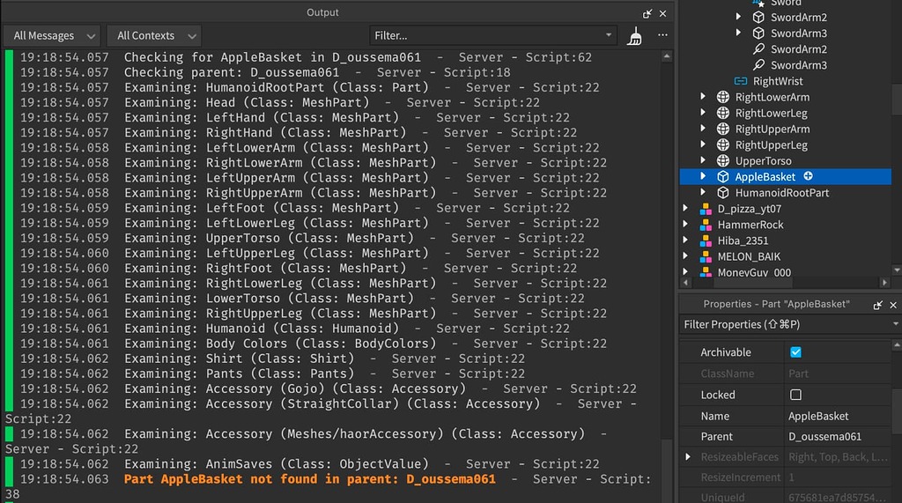
Task: Click the HumanoidRootPart part icon
Action: coord(723,193)
